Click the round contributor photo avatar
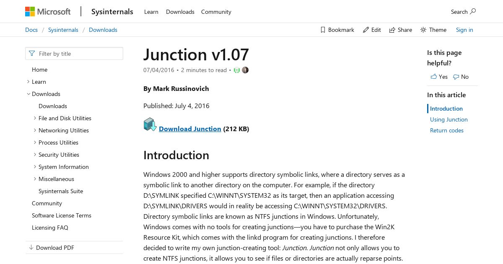This screenshot has width=503, height=264. pos(245,70)
